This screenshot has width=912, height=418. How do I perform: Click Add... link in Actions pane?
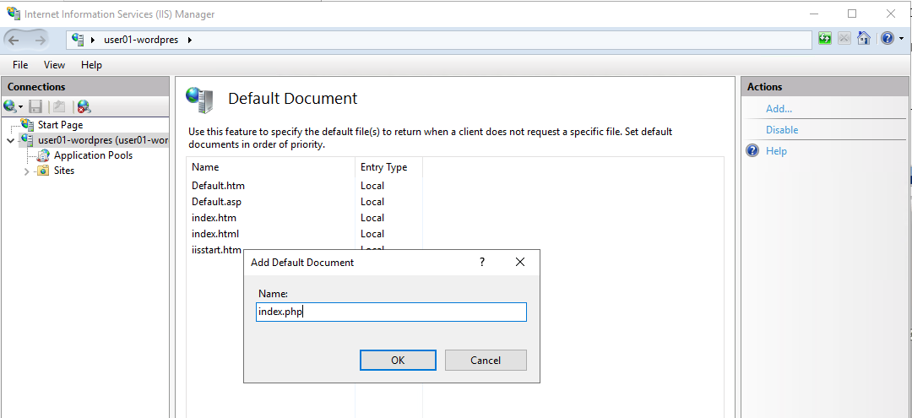click(x=779, y=109)
